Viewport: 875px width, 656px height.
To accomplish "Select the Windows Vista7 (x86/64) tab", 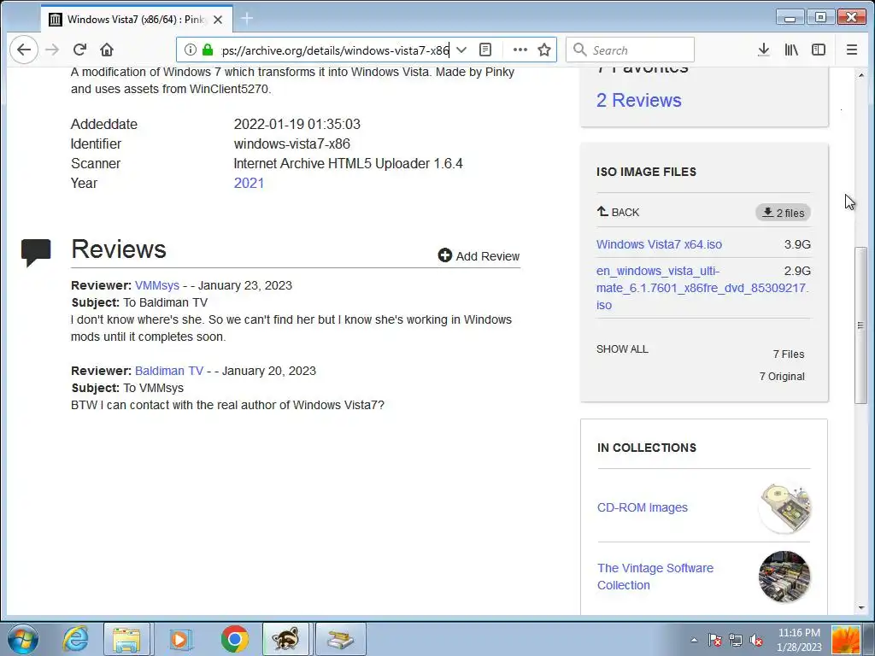I will pyautogui.click(x=137, y=20).
